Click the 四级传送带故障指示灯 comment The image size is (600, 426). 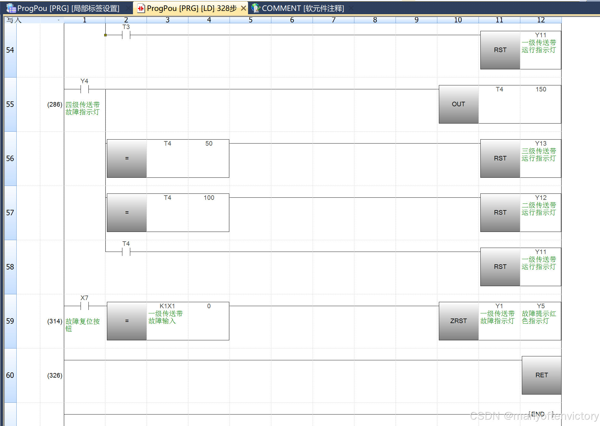(82, 108)
